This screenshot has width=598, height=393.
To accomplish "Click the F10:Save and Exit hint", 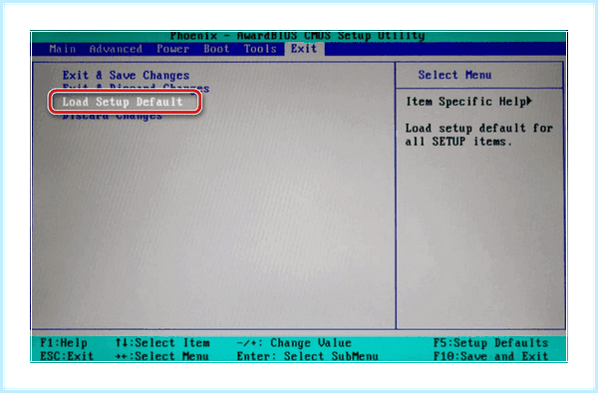I will pos(490,356).
